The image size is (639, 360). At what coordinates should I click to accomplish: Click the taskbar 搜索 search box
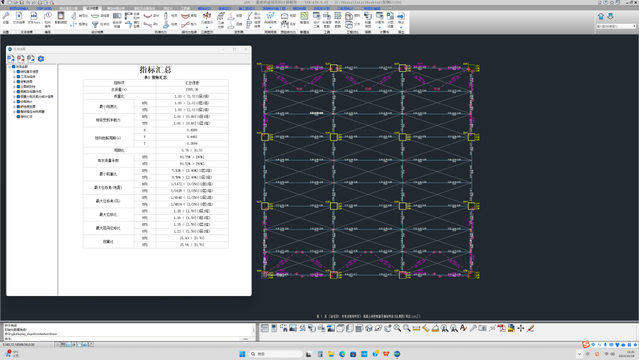(x=276, y=354)
